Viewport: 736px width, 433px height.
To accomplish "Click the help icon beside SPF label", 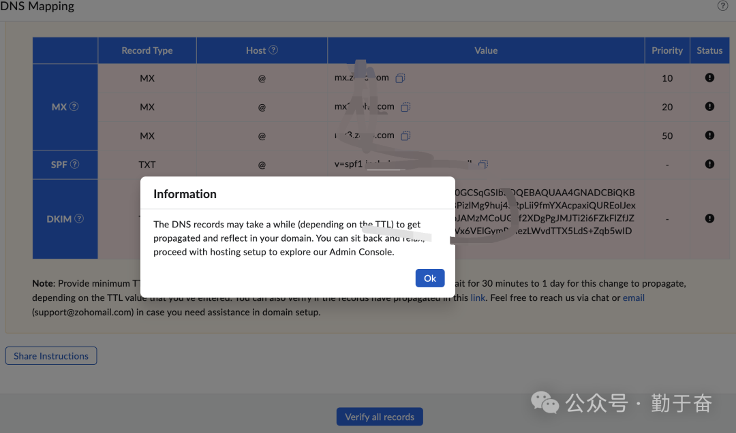I will pyautogui.click(x=75, y=164).
